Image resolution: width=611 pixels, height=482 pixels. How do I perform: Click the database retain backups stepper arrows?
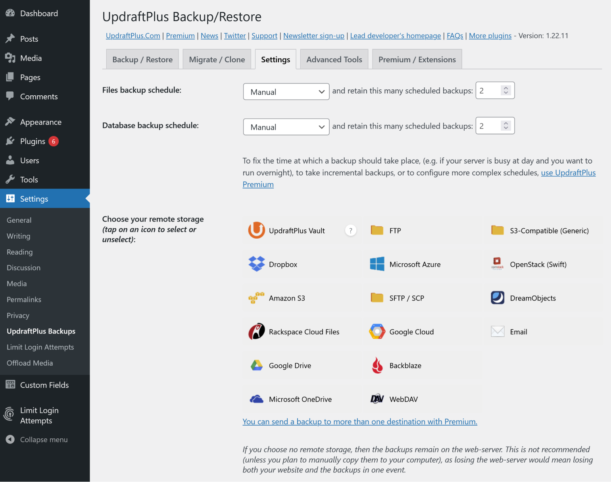pos(506,126)
